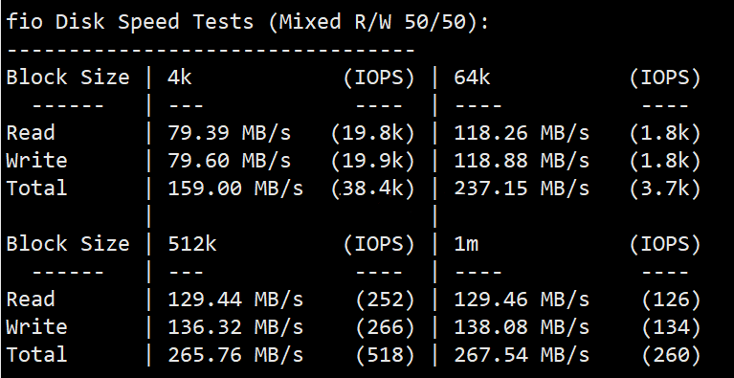Select the 138.08 MB/s write speed
The image size is (734, 378).
(x=522, y=326)
